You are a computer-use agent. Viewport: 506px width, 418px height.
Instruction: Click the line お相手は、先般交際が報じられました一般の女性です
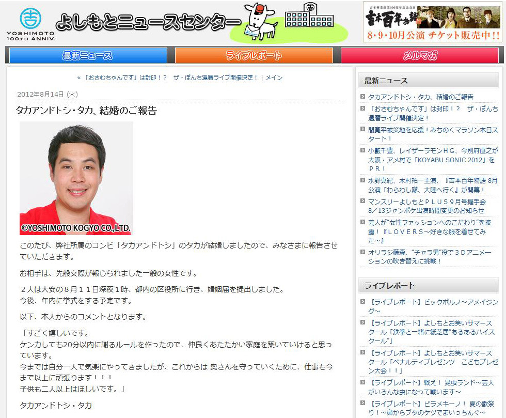pyautogui.click(x=108, y=273)
